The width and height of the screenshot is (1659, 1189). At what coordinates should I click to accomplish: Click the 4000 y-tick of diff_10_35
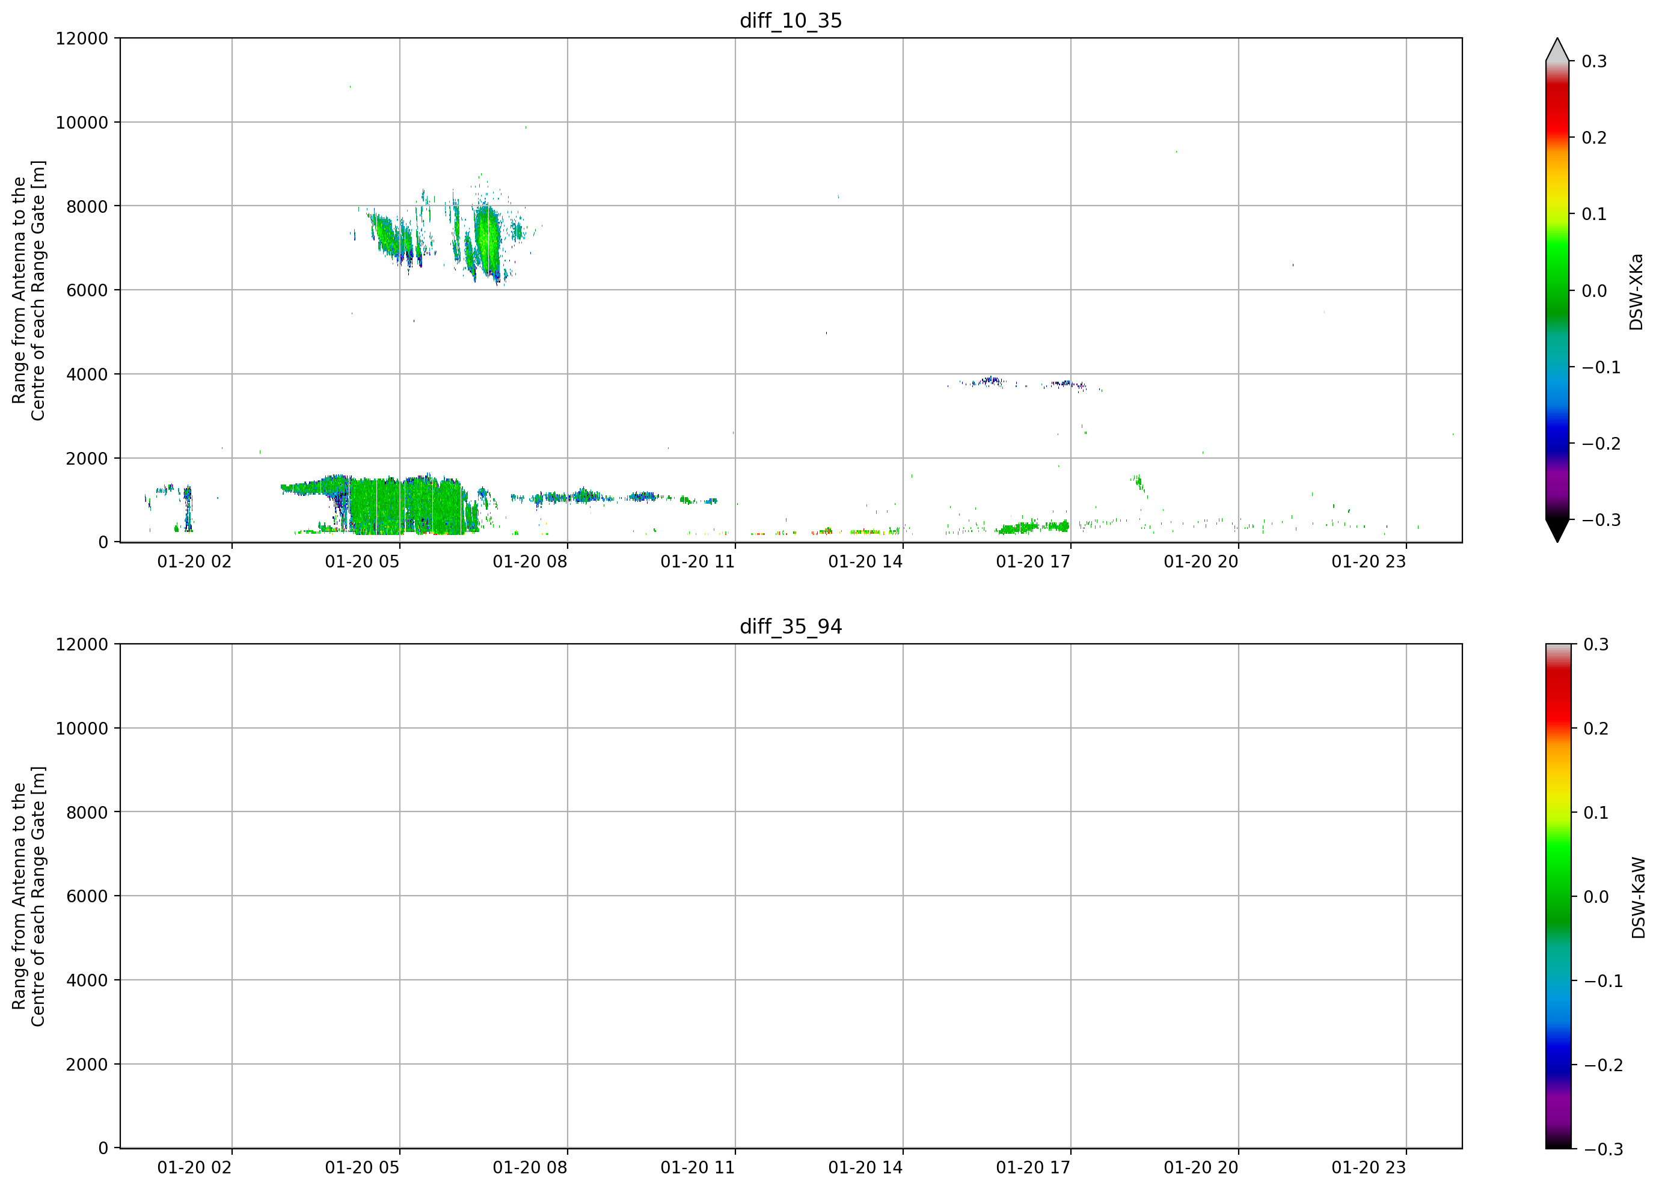pos(87,375)
